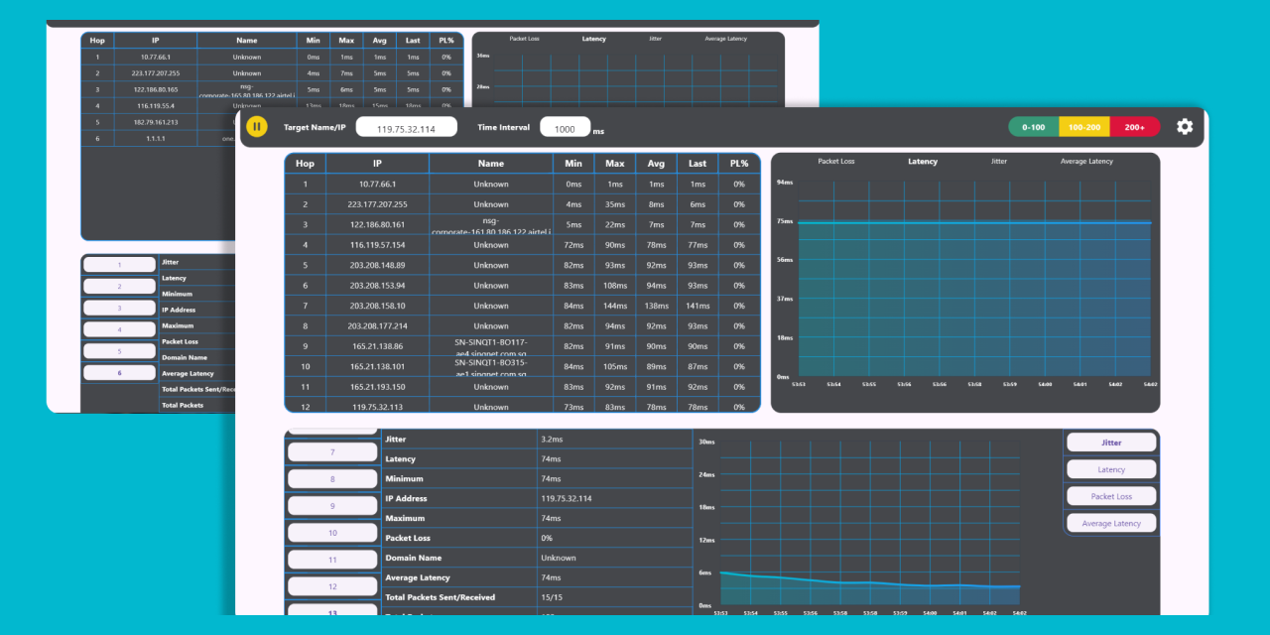
Task: Click the Time Interval field showing 1000
Action: [x=566, y=126]
